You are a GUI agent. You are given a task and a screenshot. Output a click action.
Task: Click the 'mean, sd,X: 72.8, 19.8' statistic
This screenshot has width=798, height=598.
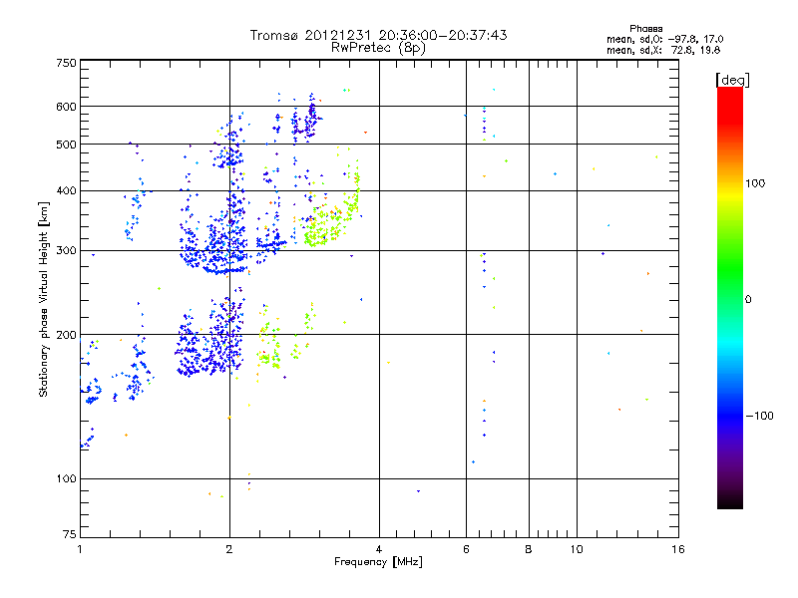pos(663,50)
